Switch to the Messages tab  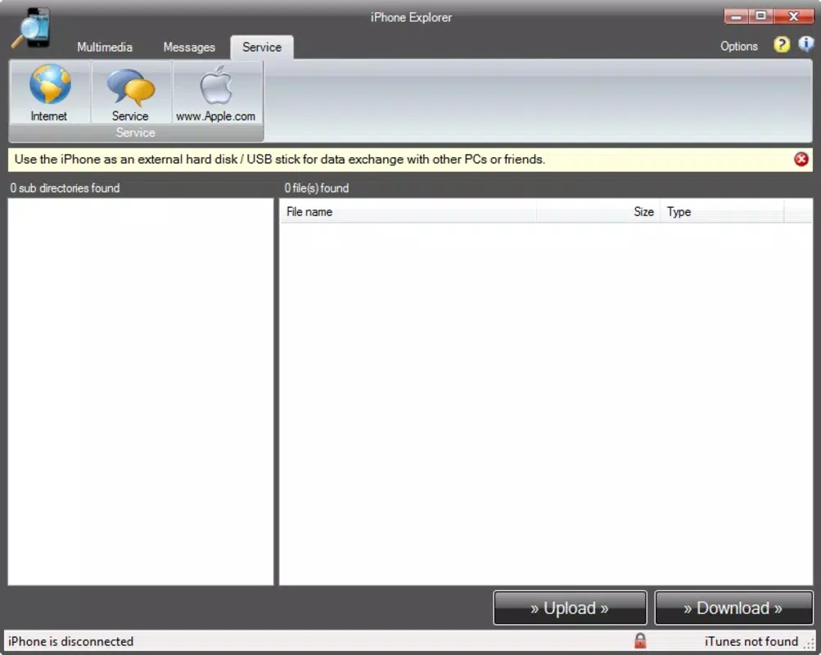(x=189, y=47)
